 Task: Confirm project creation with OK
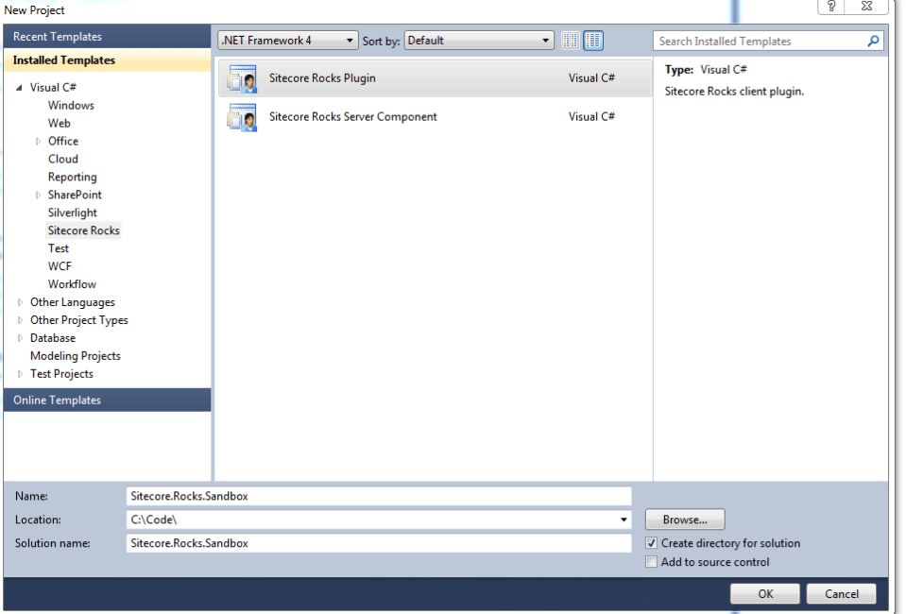click(763, 593)
